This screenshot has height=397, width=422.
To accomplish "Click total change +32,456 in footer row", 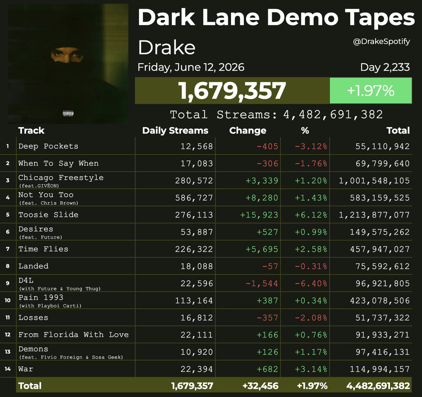I will pos(260,386).
